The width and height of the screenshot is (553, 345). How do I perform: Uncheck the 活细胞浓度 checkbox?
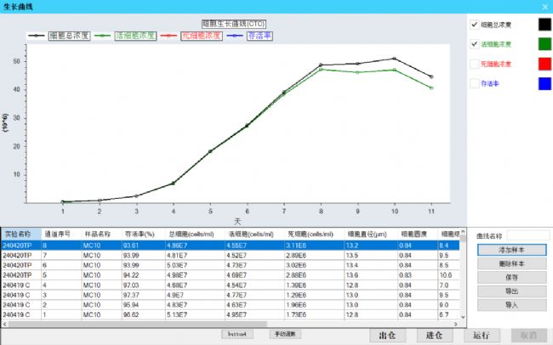(475, 44)
